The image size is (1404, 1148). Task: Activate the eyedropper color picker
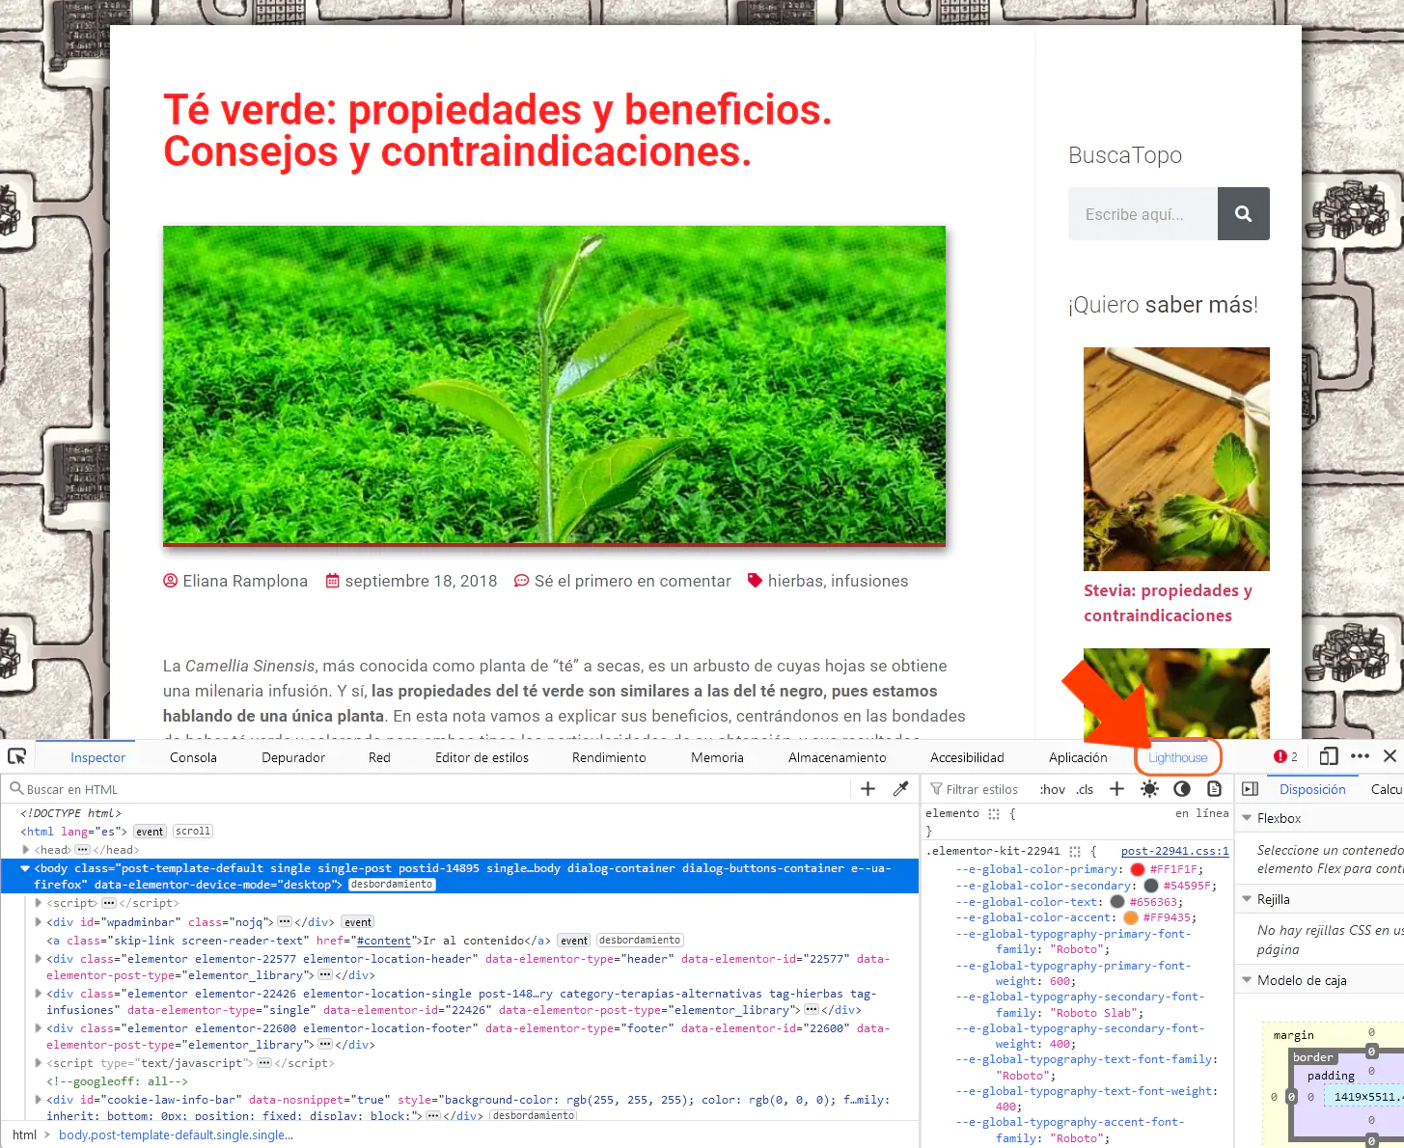(901, 788)
